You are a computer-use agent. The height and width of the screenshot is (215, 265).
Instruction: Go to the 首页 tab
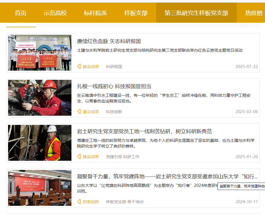(20, 13)
